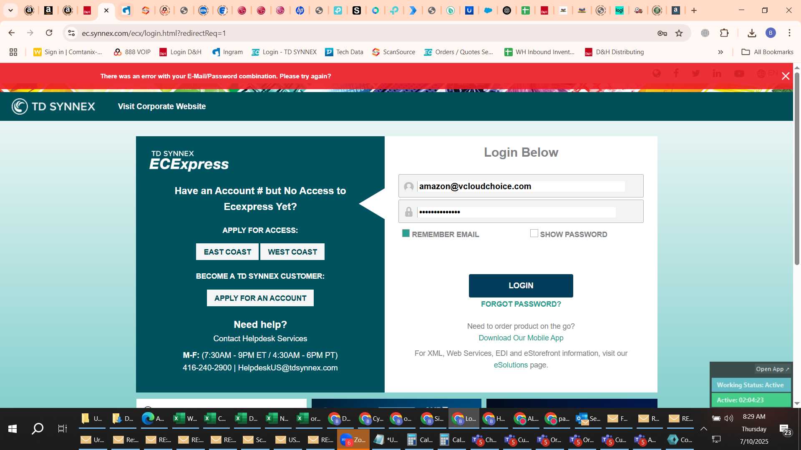
Task: Dismiss the red error banner
Action: [x=786, y=76]
